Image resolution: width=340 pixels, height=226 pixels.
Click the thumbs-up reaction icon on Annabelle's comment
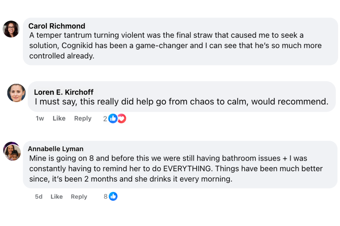pyautogui.click(x=113, y=197)
